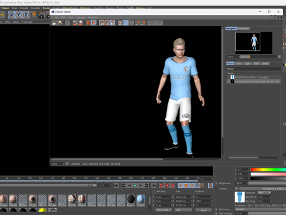Toggle scale keying (orange square icon)
The width and height of the screenshot is (286, 215).
186,186
